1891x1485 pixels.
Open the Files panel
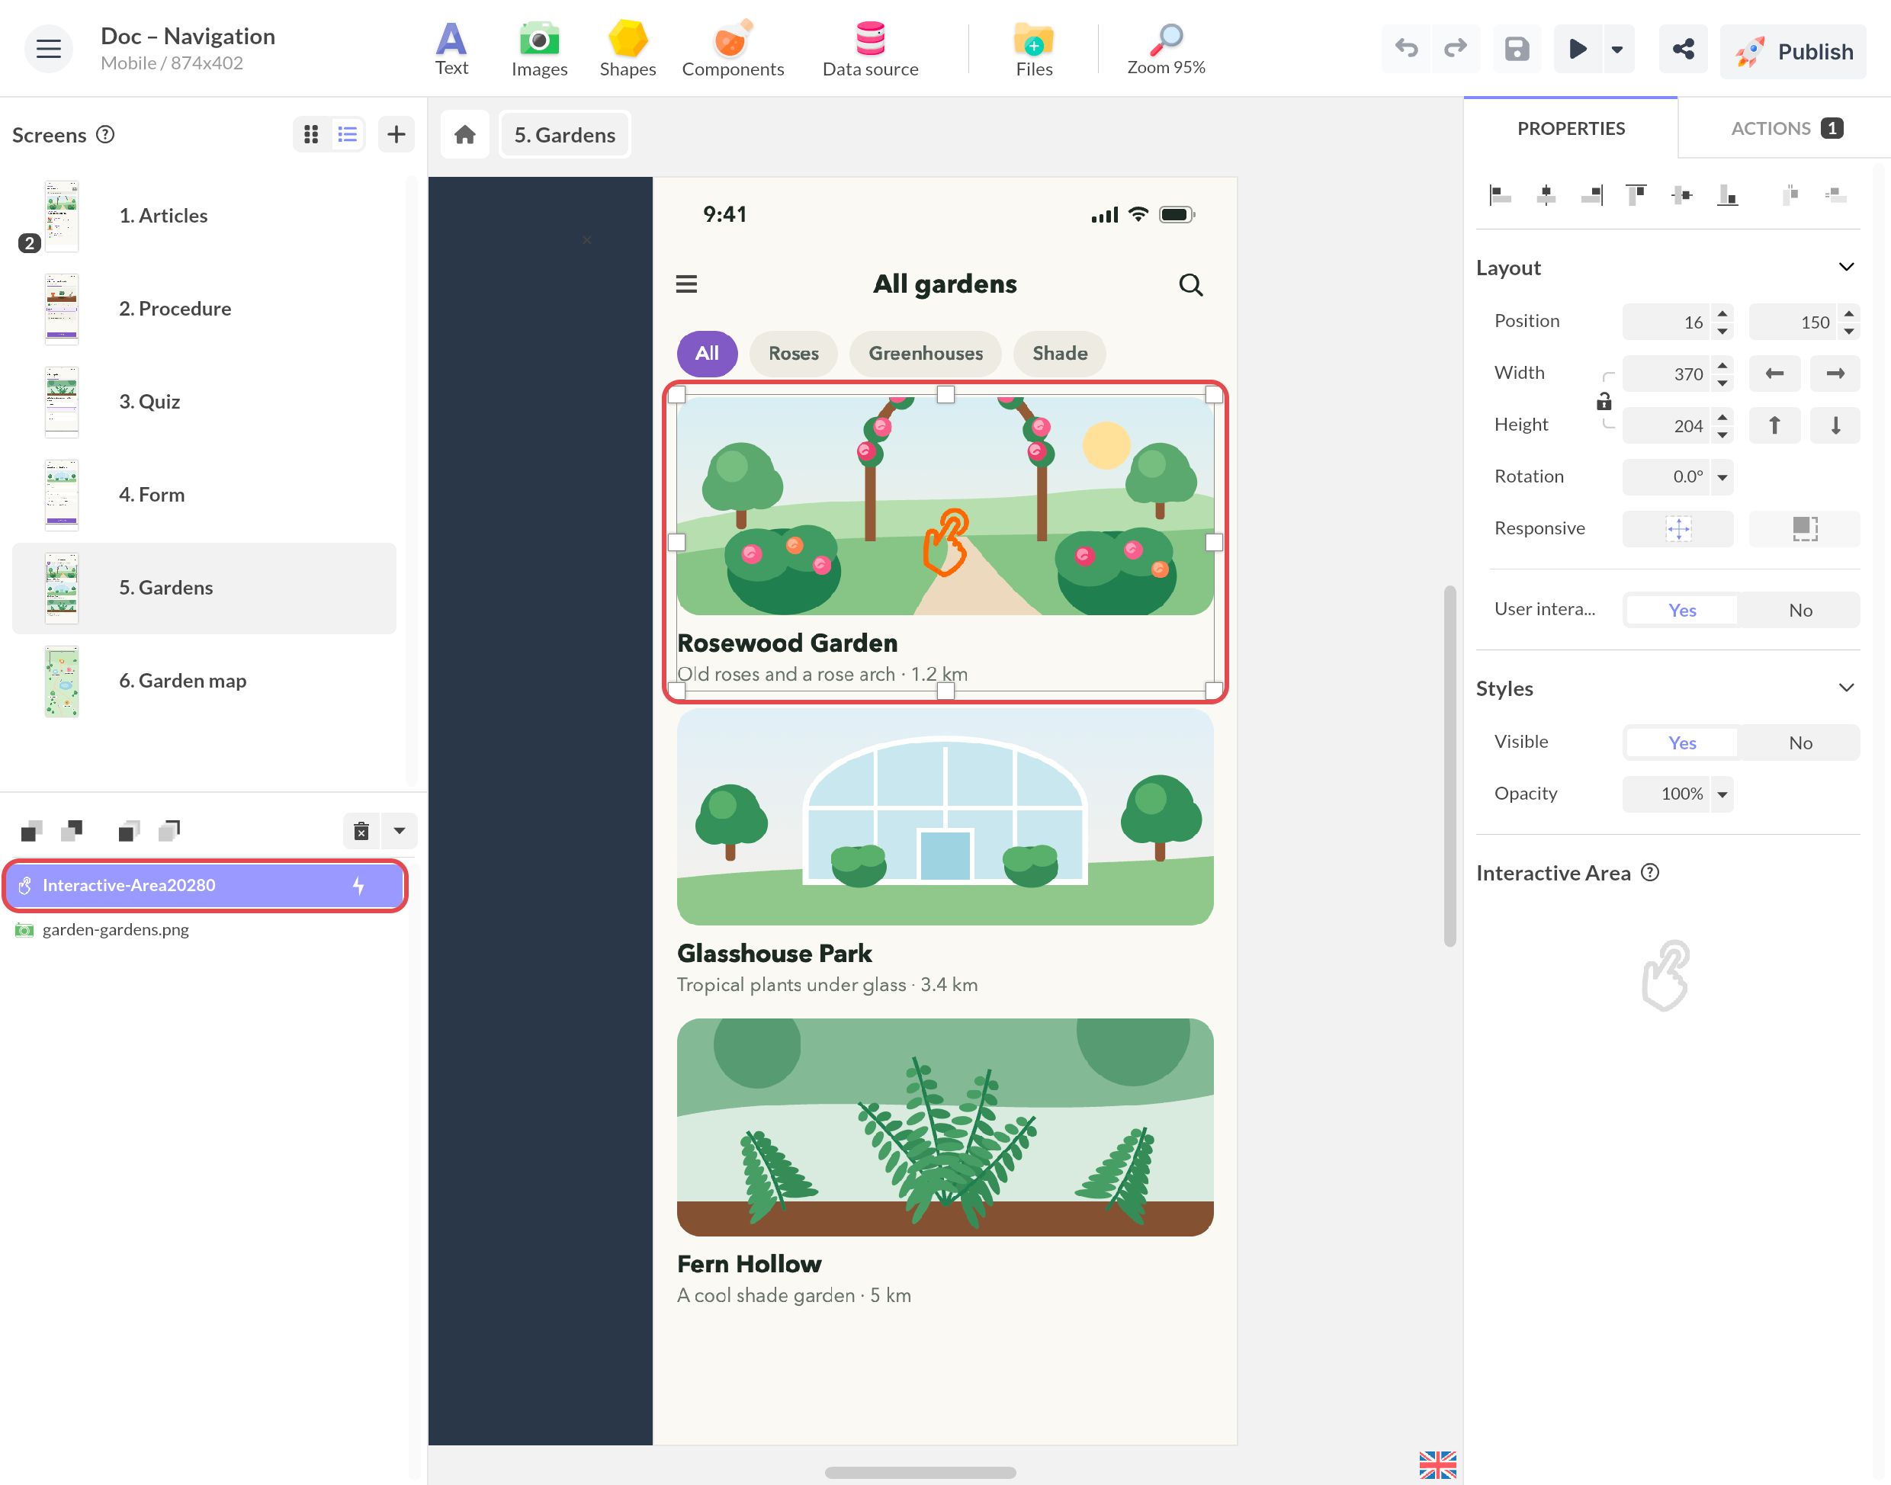pos(1034,50)
